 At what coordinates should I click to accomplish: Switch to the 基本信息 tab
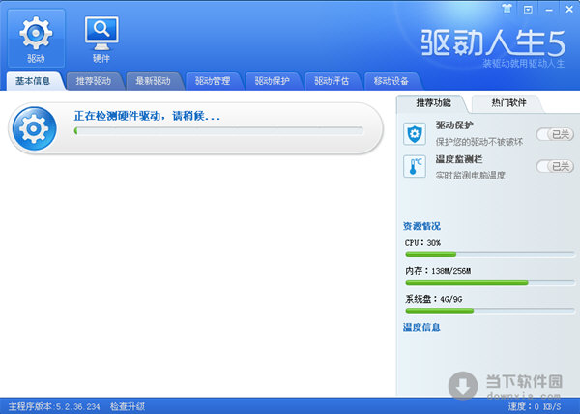(x=33, y=81)
